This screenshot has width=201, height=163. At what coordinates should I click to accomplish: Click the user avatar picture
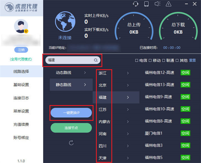click(x=21, y=26)
